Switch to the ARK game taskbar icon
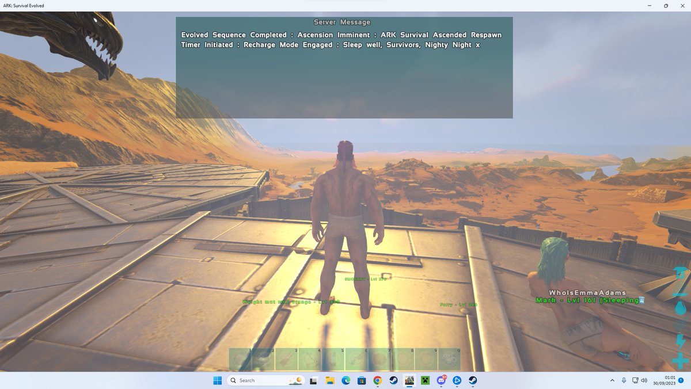The height and width of the screenshot is (389, 691). [409, 380]
